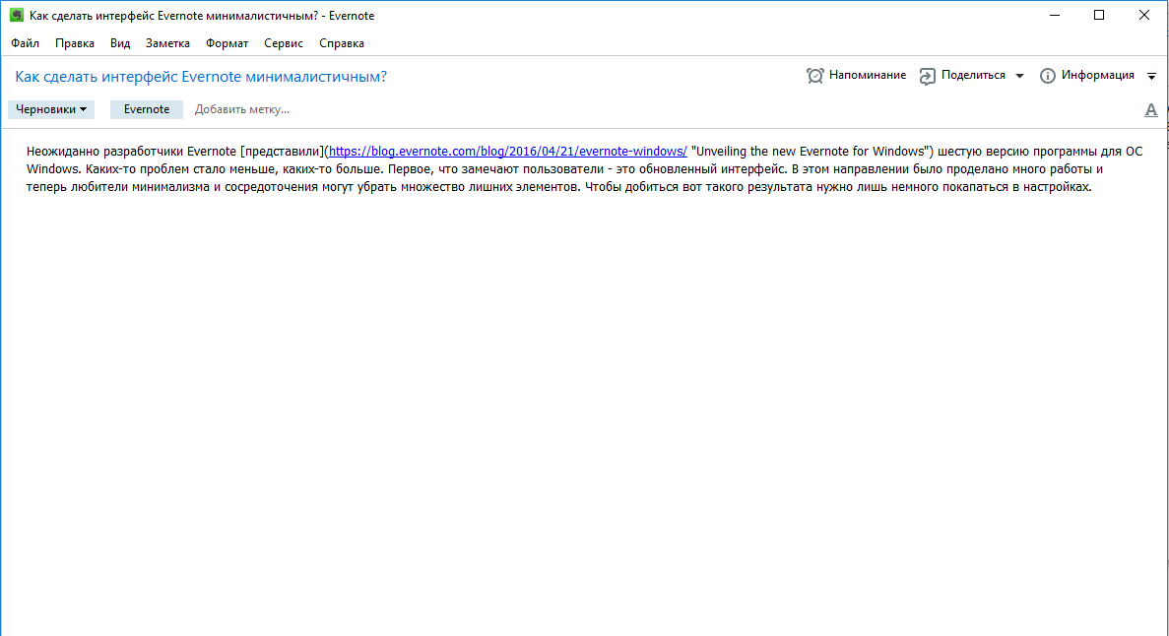Click the text "Unveiling the new Evernote for Windows"
Screen dimensions: 1169x636
(x=810, y=152)
